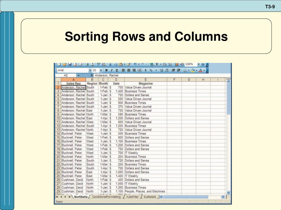Select column E by its header
Screen dimensions: 281x210
click(145, 80)
